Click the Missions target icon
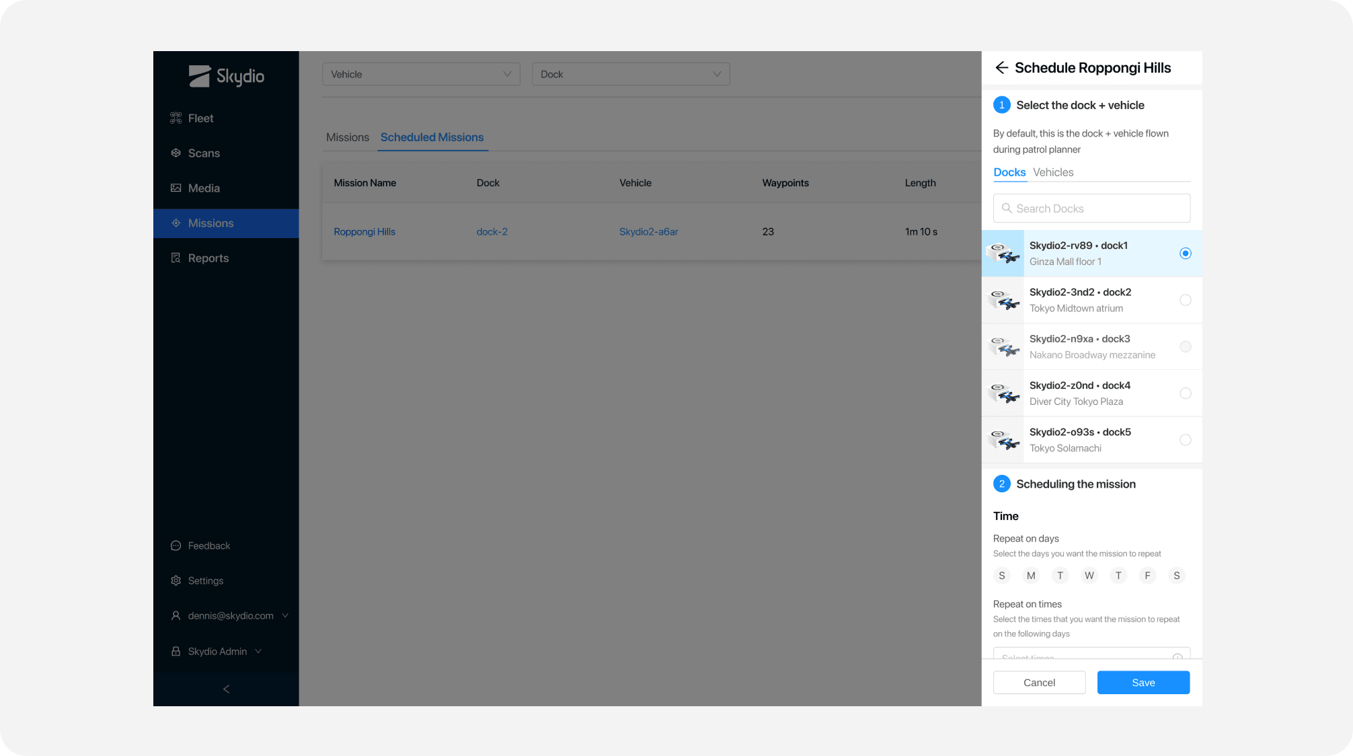Viewport: 1353px width, 756px height. [x=176, y=223]
